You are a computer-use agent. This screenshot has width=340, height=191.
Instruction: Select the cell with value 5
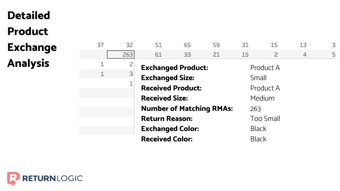334,55
